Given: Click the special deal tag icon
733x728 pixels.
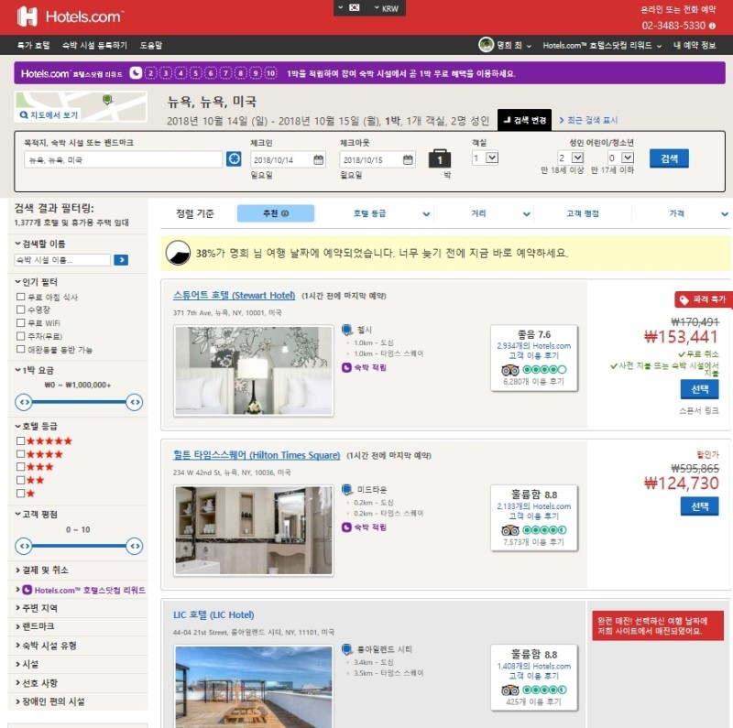Looking at the screenshot, I should click(x=684, y=299).
